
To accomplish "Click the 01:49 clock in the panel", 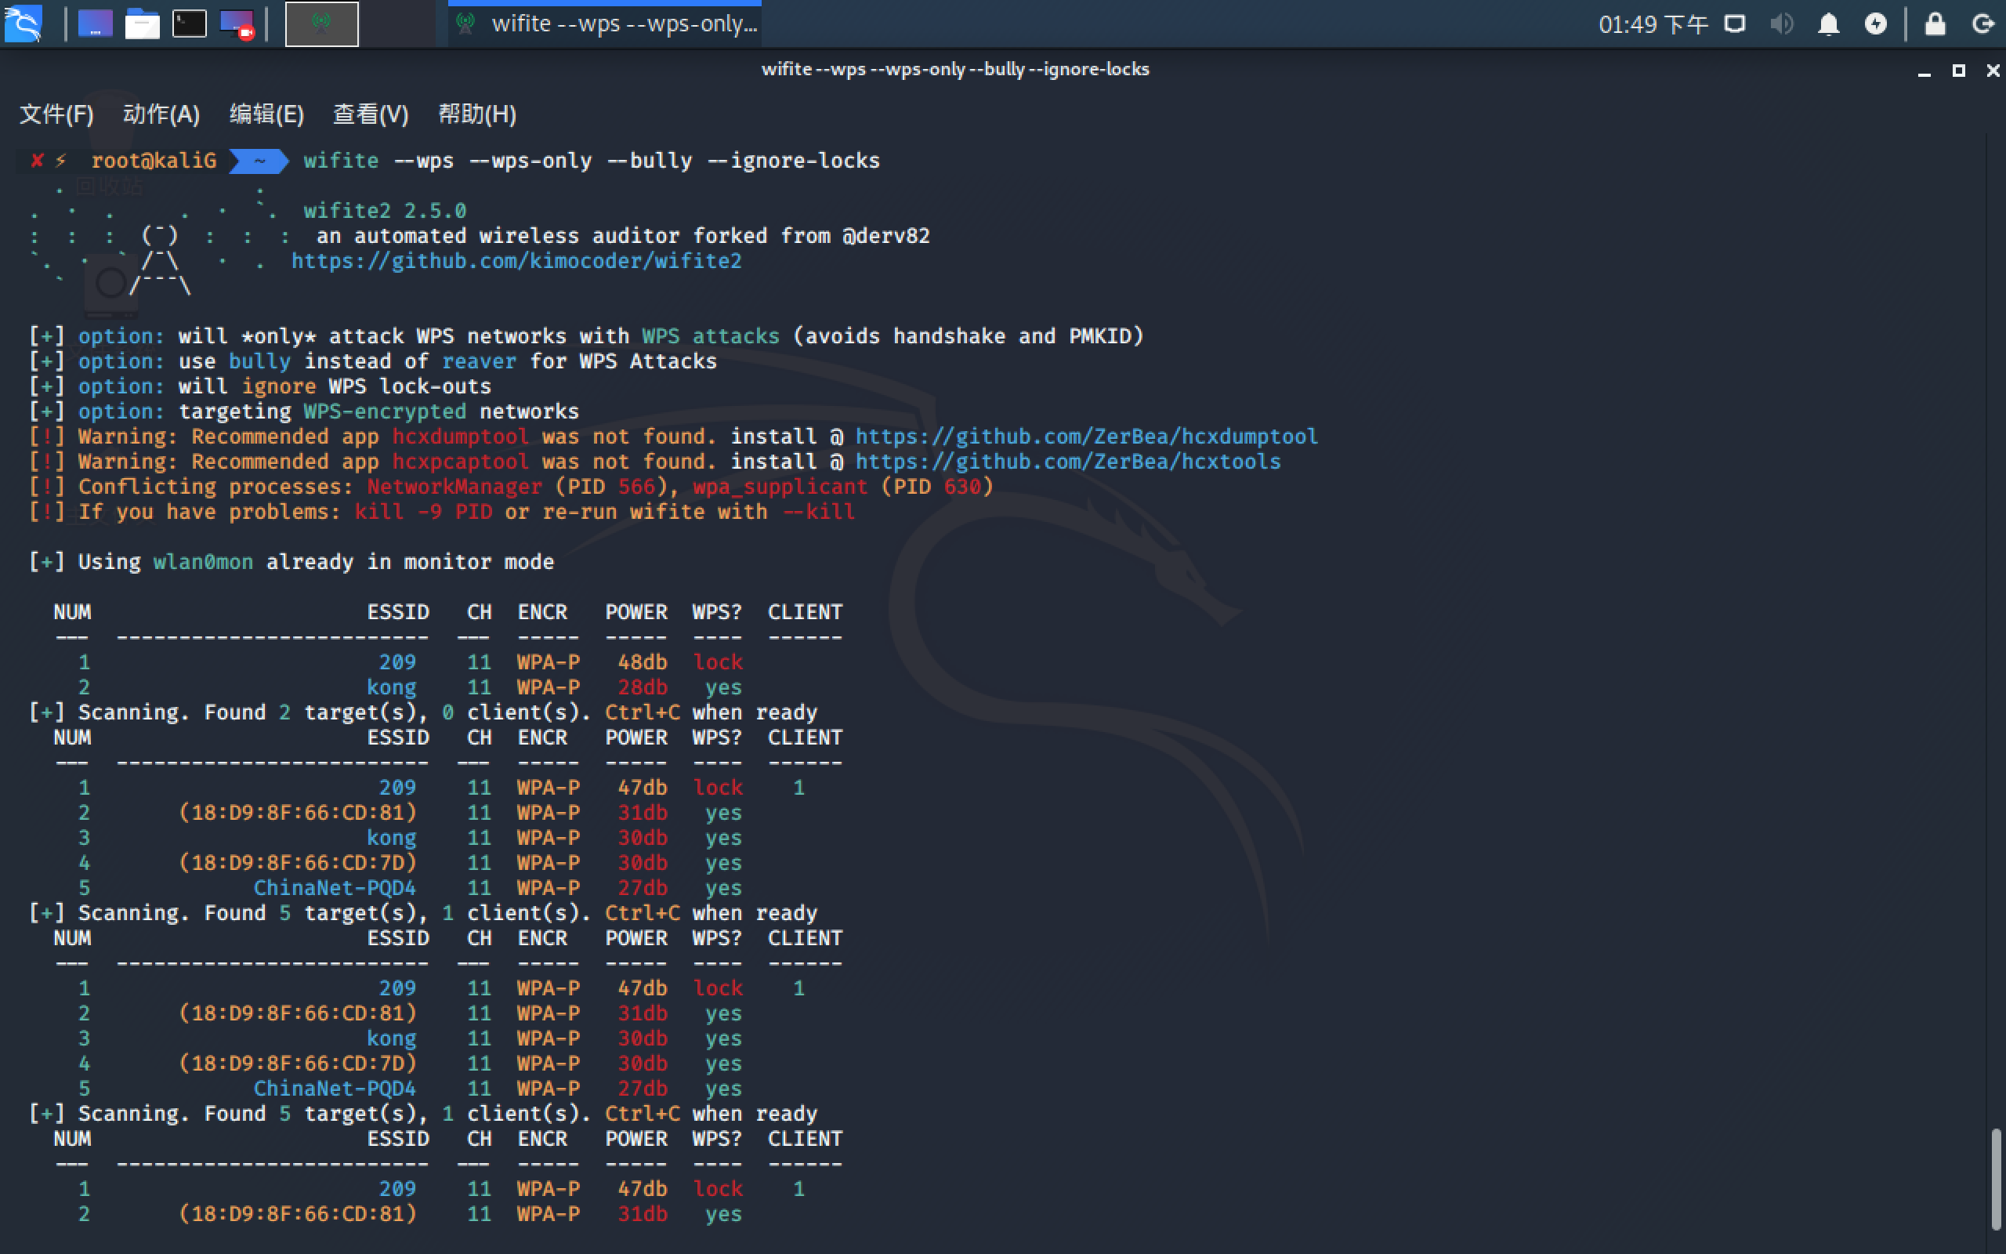I will pyautogui.click(x=1653, y=24).
